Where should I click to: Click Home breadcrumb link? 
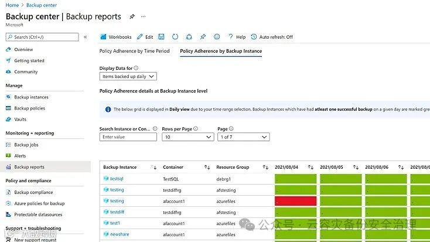click(12, 5)
